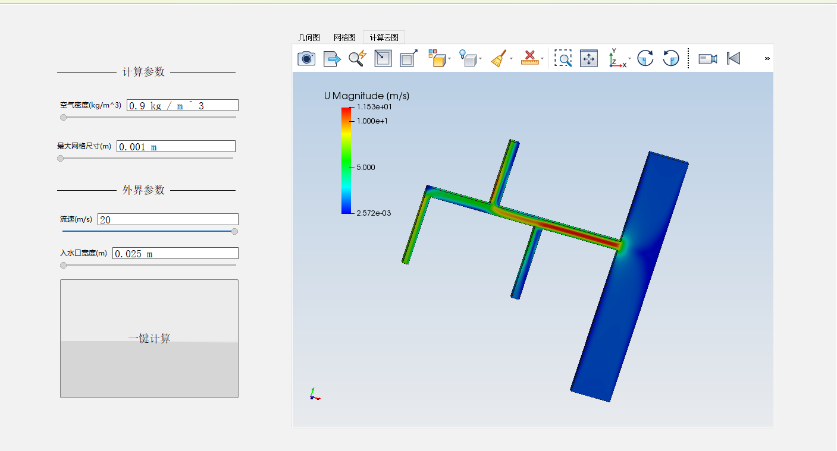The width and height of the screenshot is (837, 451).
Task: Click the 计算参数 section heading
Action: [x=143, y=72]
